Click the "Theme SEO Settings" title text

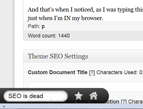coord(58,56)
